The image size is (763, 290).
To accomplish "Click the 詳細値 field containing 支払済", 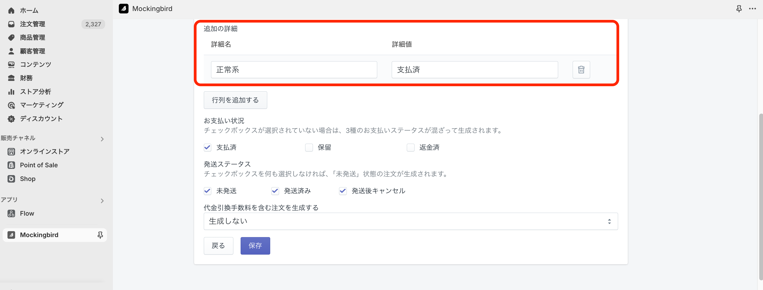I will [x=475, y=70].
